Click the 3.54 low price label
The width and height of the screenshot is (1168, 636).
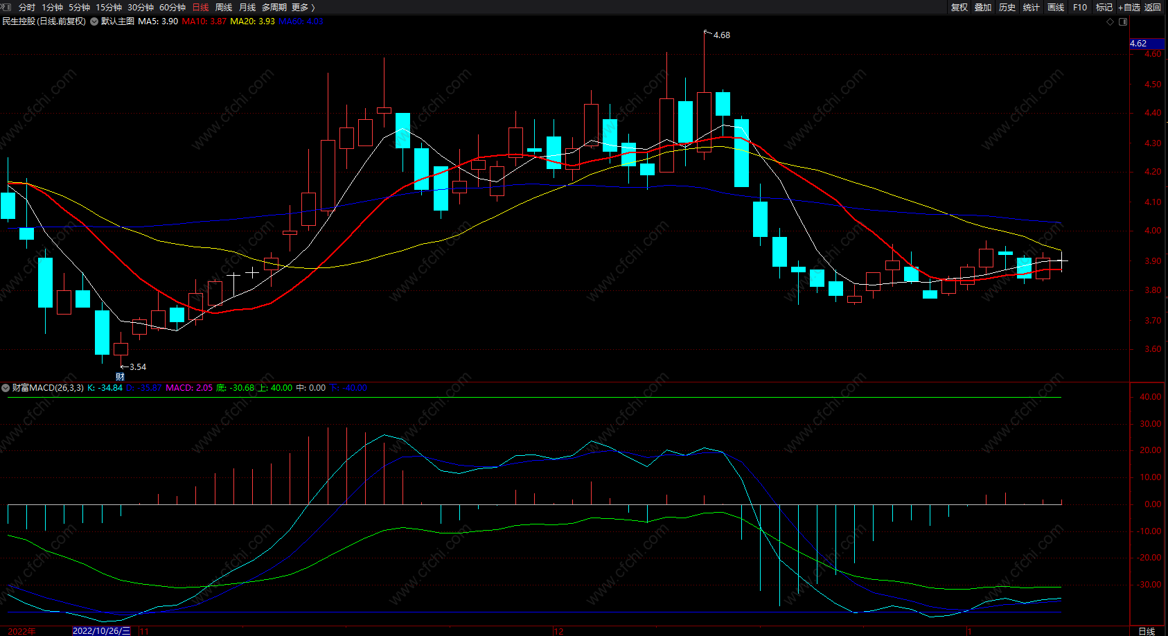click(x=138, y=367)
